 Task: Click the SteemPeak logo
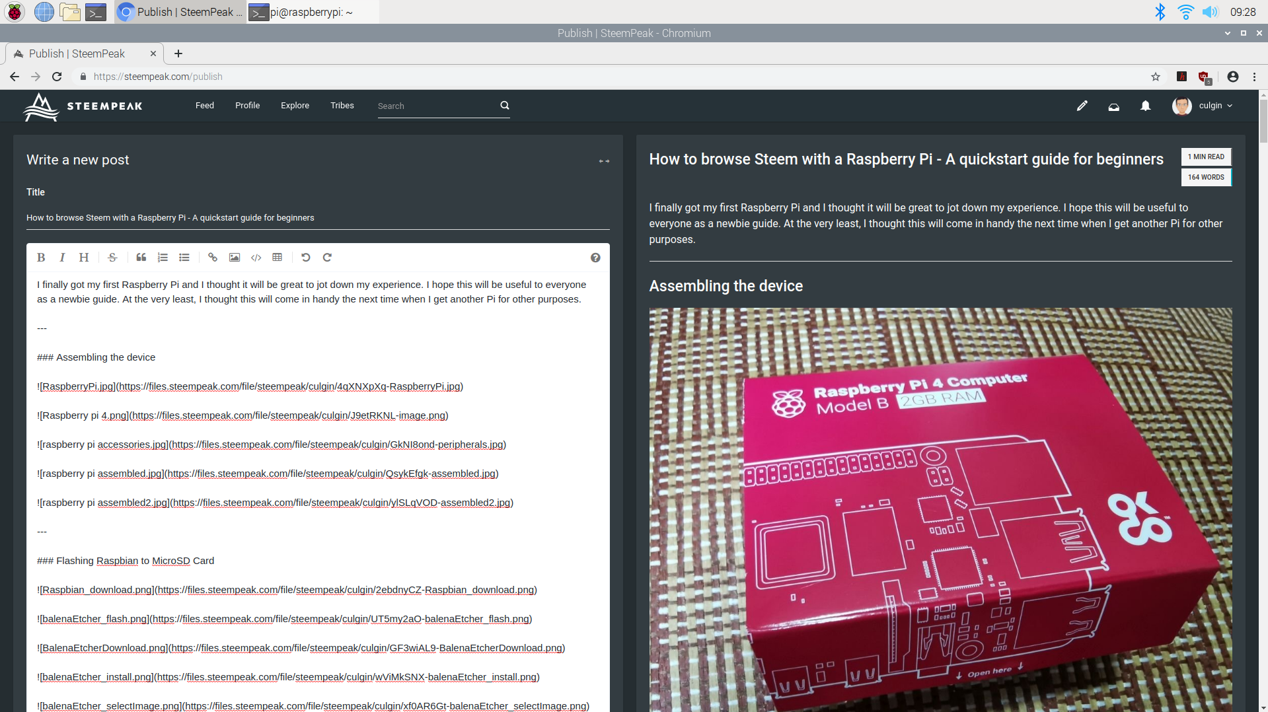coord(83,106)
